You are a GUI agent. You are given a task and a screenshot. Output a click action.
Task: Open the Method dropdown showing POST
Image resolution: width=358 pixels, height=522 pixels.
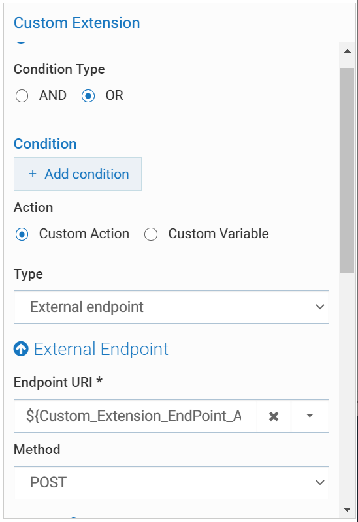(171, 482)
